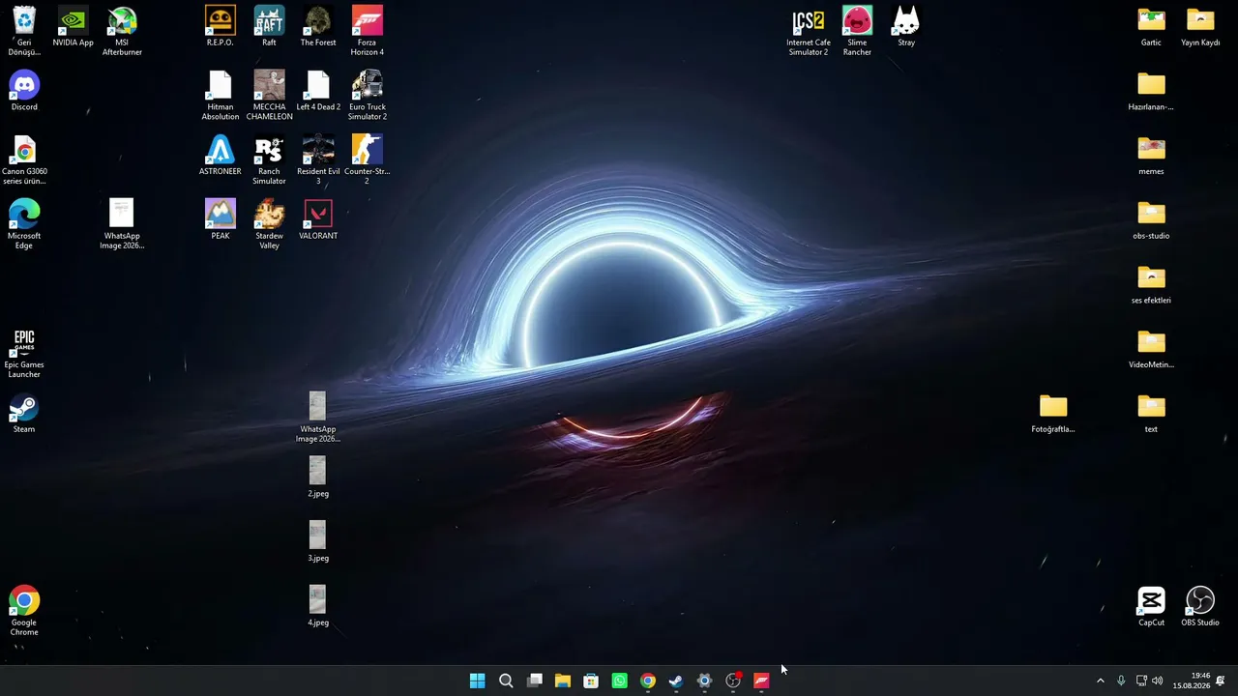Select the VideoMetin folder
The height and width of the screenshot is (696, 1238).
(1151, 349)
